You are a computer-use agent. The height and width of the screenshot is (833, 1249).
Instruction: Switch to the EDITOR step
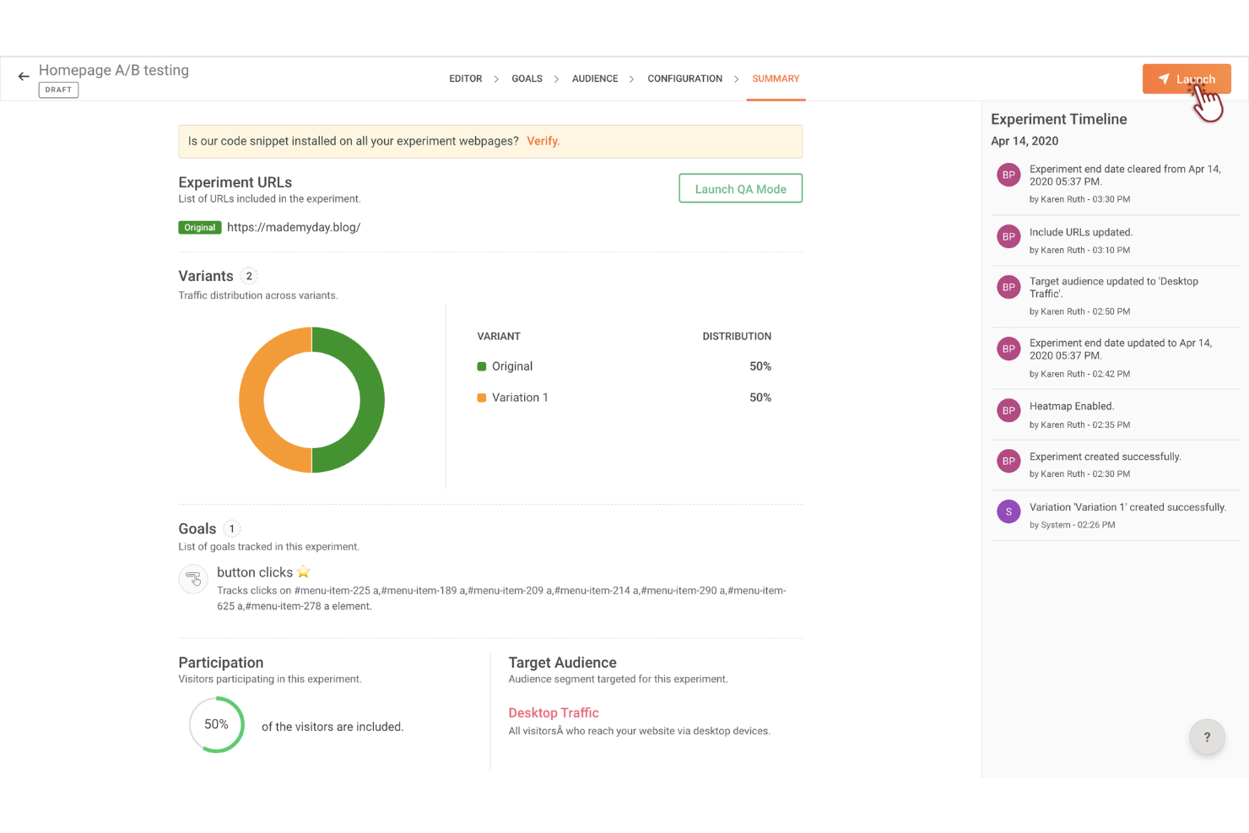coord(465,78)
